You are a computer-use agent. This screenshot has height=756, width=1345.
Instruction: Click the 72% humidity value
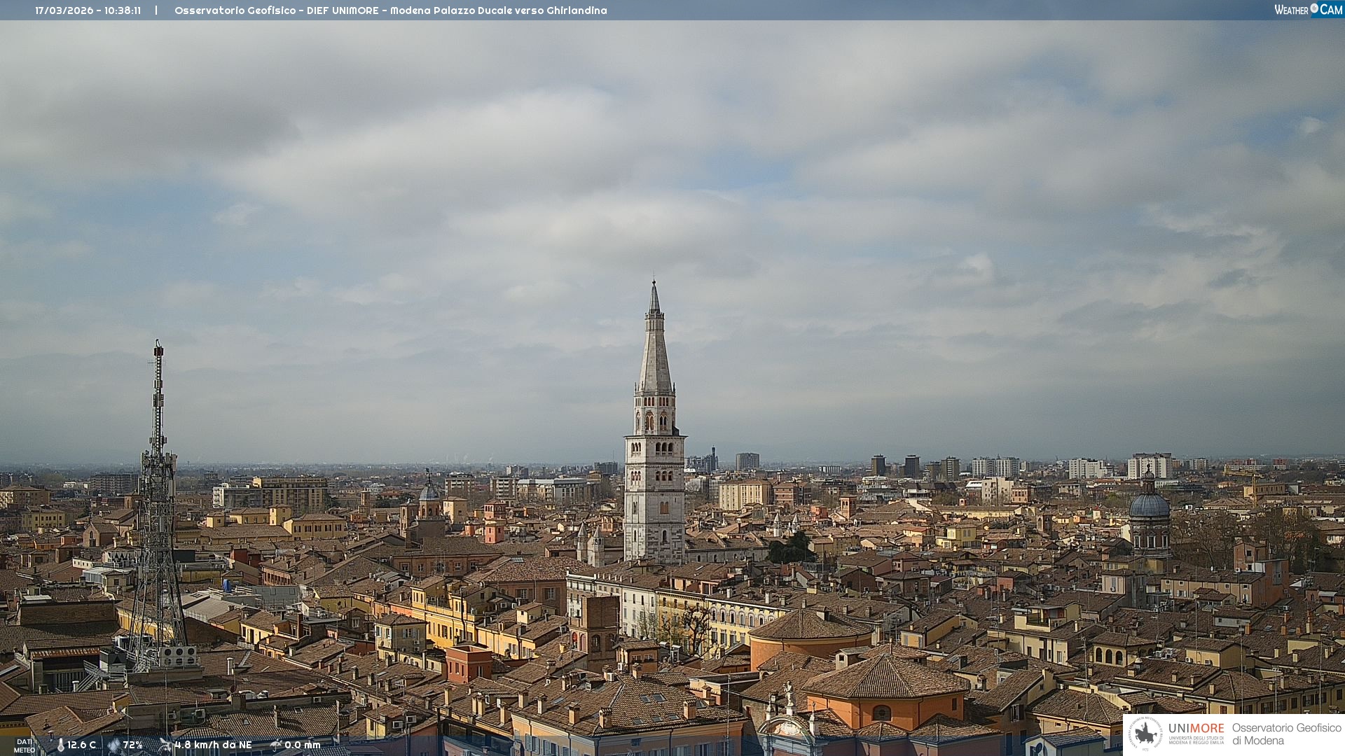(133, 745)
